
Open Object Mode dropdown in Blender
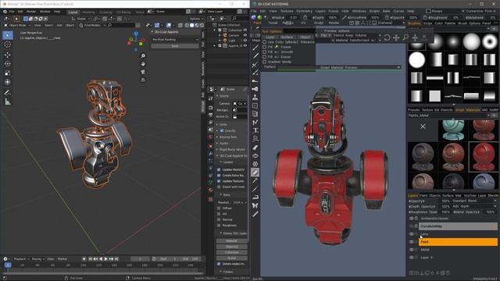tap(17, 25)
